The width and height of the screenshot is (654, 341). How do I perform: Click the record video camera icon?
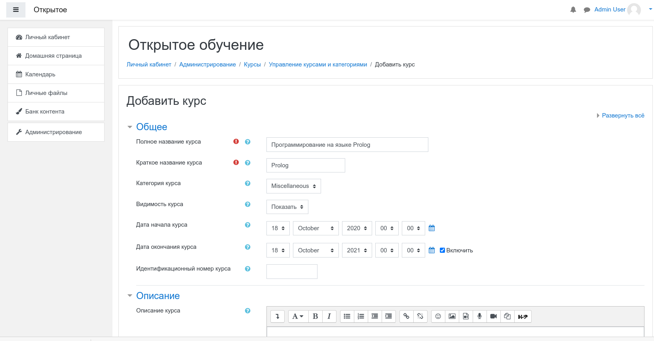[493, 316]
